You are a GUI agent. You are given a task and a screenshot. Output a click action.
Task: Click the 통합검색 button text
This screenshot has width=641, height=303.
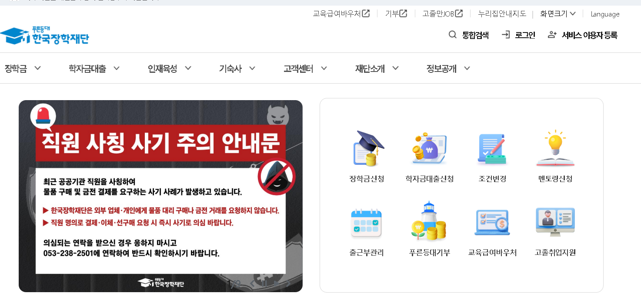point(475,35)
